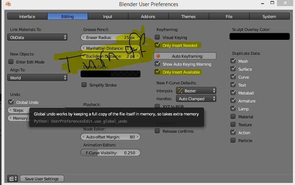Open the Interpolation Bezier dropdown
The image size is (295, 185).
[196, 91]
